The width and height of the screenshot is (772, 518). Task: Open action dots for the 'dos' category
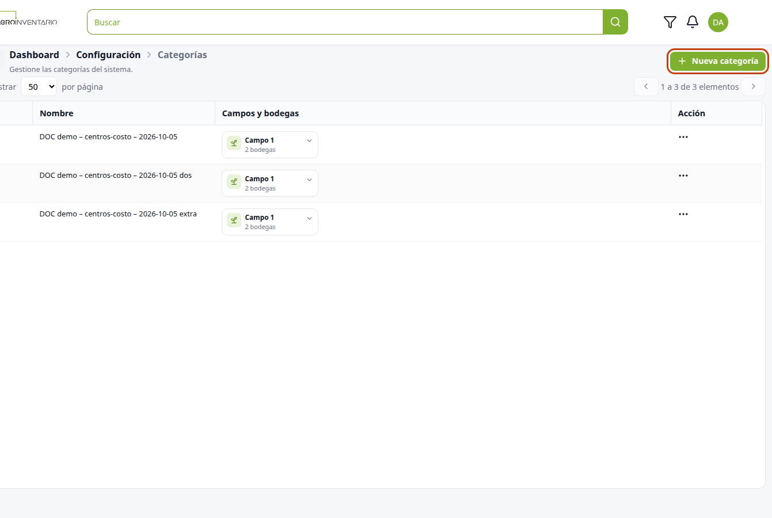[683, 176]
